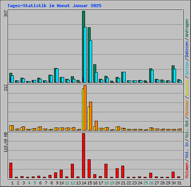Viewport: 191px width, 187px height.
Task: Select green weekend day label '25'
Action: (x=145, y=183)
